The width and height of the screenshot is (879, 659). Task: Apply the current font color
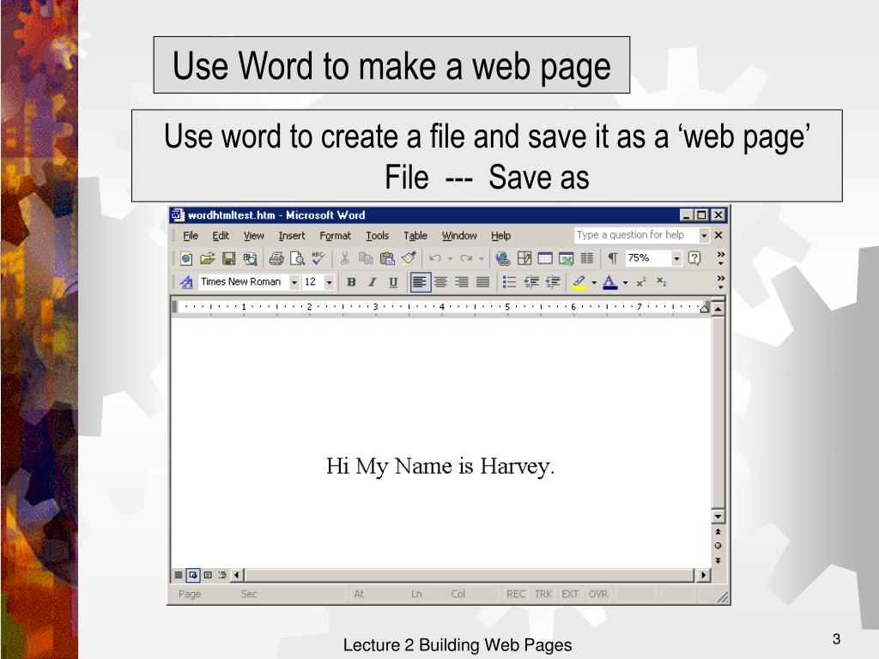point(610,281)
